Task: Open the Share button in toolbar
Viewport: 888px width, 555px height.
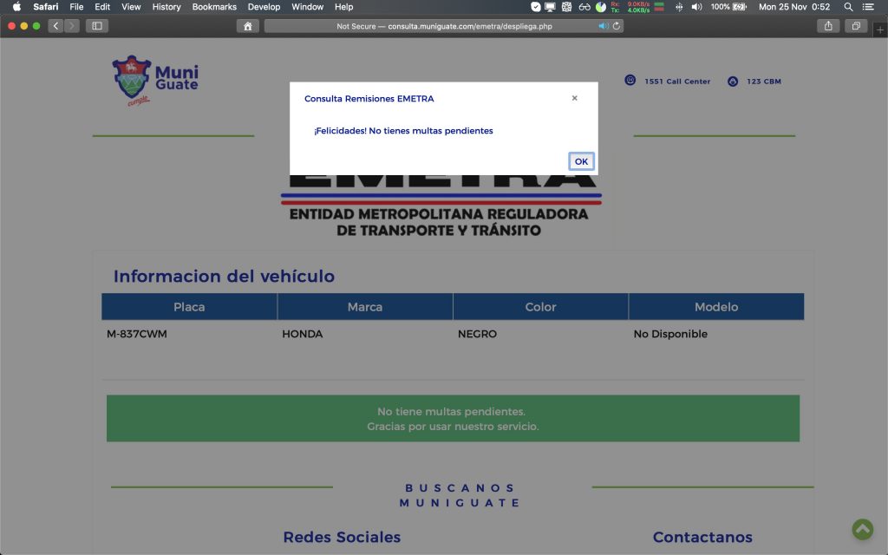Action: [x=828, y=26]
